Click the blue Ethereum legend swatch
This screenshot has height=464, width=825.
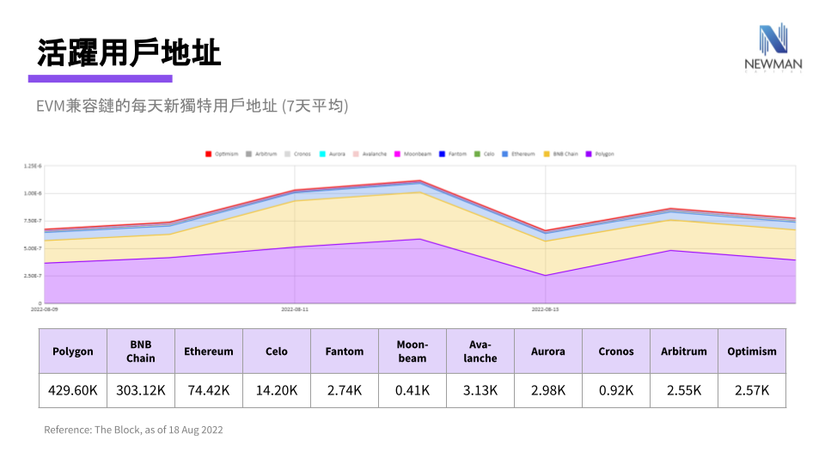pyautogui.click(x=505, y=154)
